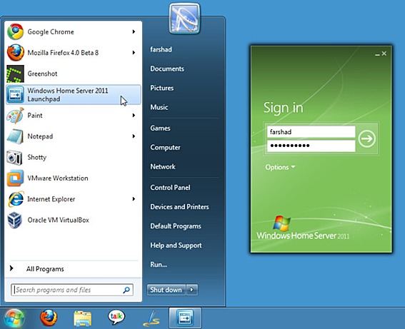Open the Shut down options arrow
Screen dimensions: 405x329
192,290
